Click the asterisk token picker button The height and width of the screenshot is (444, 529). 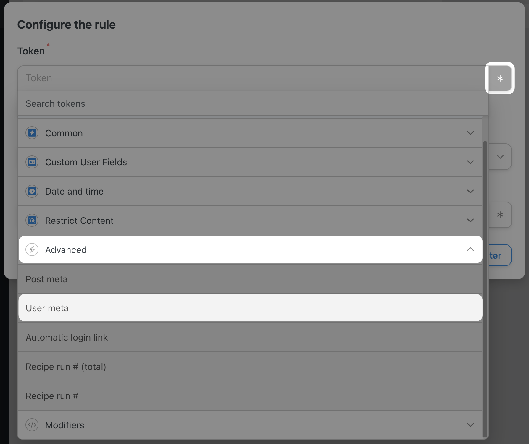(x=500, y=78)
